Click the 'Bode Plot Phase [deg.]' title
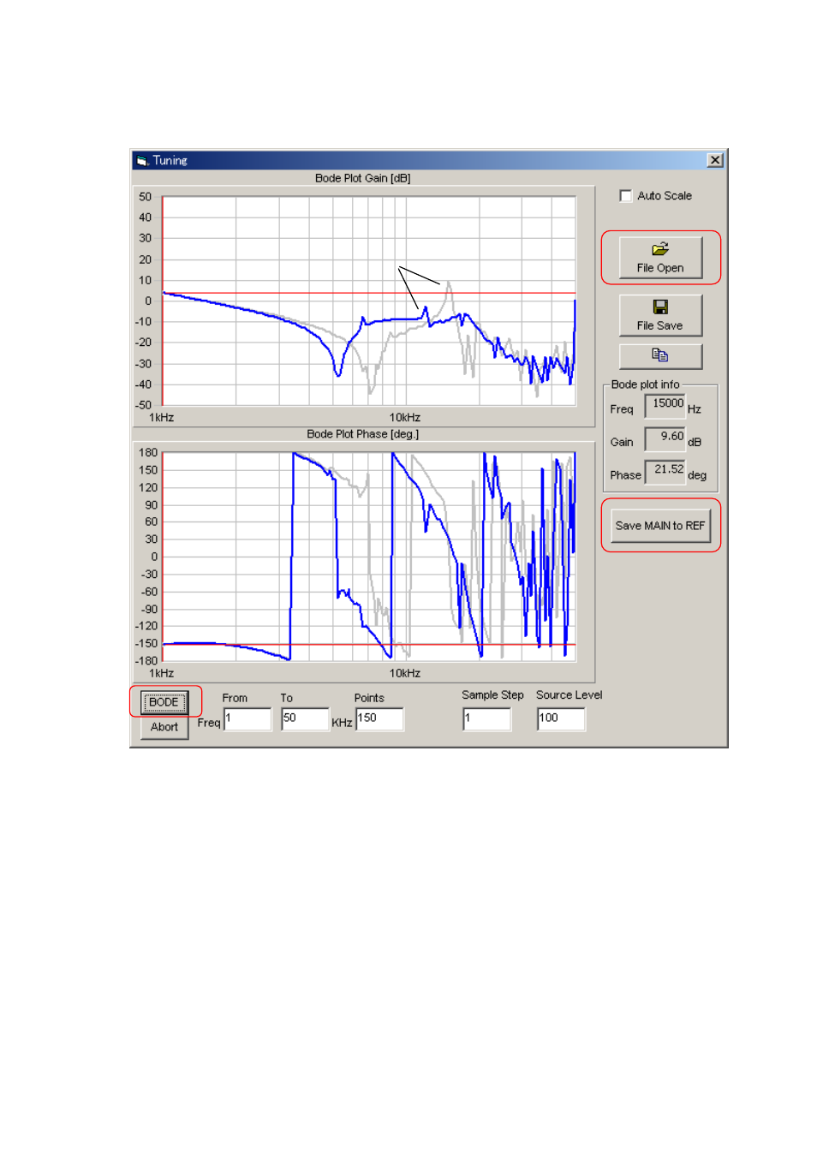The width and height of the screenshot is (817, 1156). [x=363, y=434]
